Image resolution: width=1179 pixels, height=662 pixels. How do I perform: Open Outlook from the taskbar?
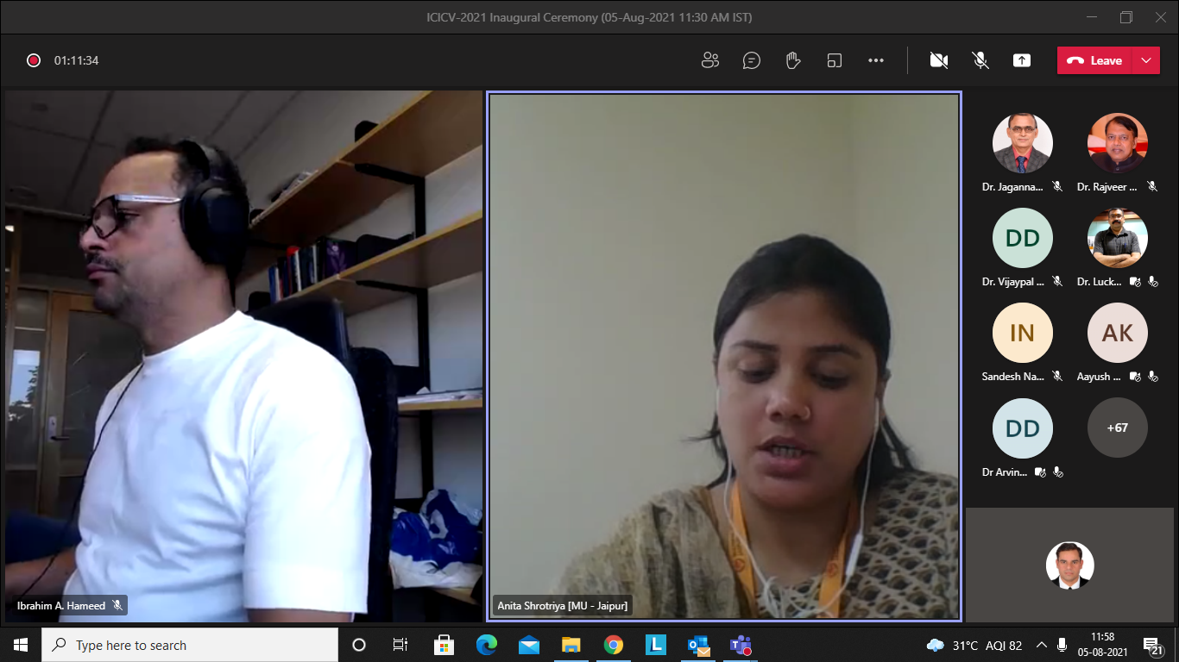point(698,645)
